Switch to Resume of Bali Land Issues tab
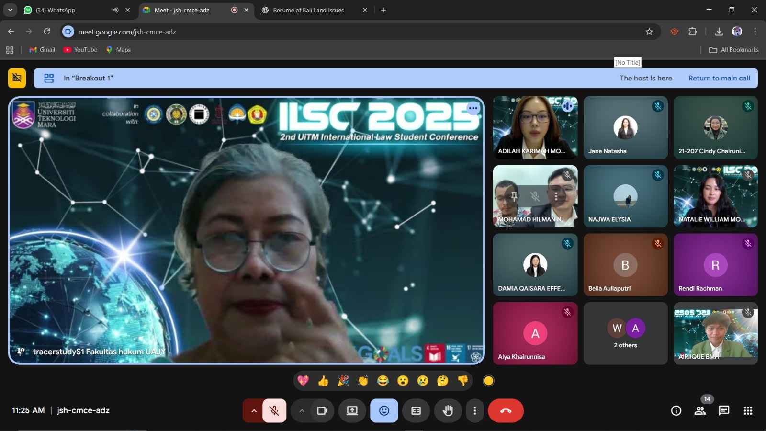The image size is (766, 431). point(308,10)
